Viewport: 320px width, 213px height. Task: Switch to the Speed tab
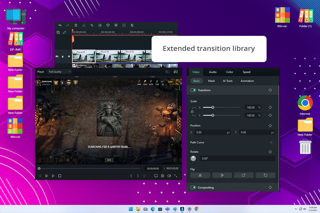(x=246, y=72)
